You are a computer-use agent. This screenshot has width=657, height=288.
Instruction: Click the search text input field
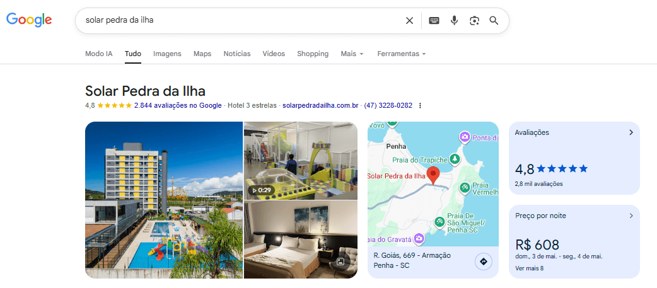[x=241, y=20]
